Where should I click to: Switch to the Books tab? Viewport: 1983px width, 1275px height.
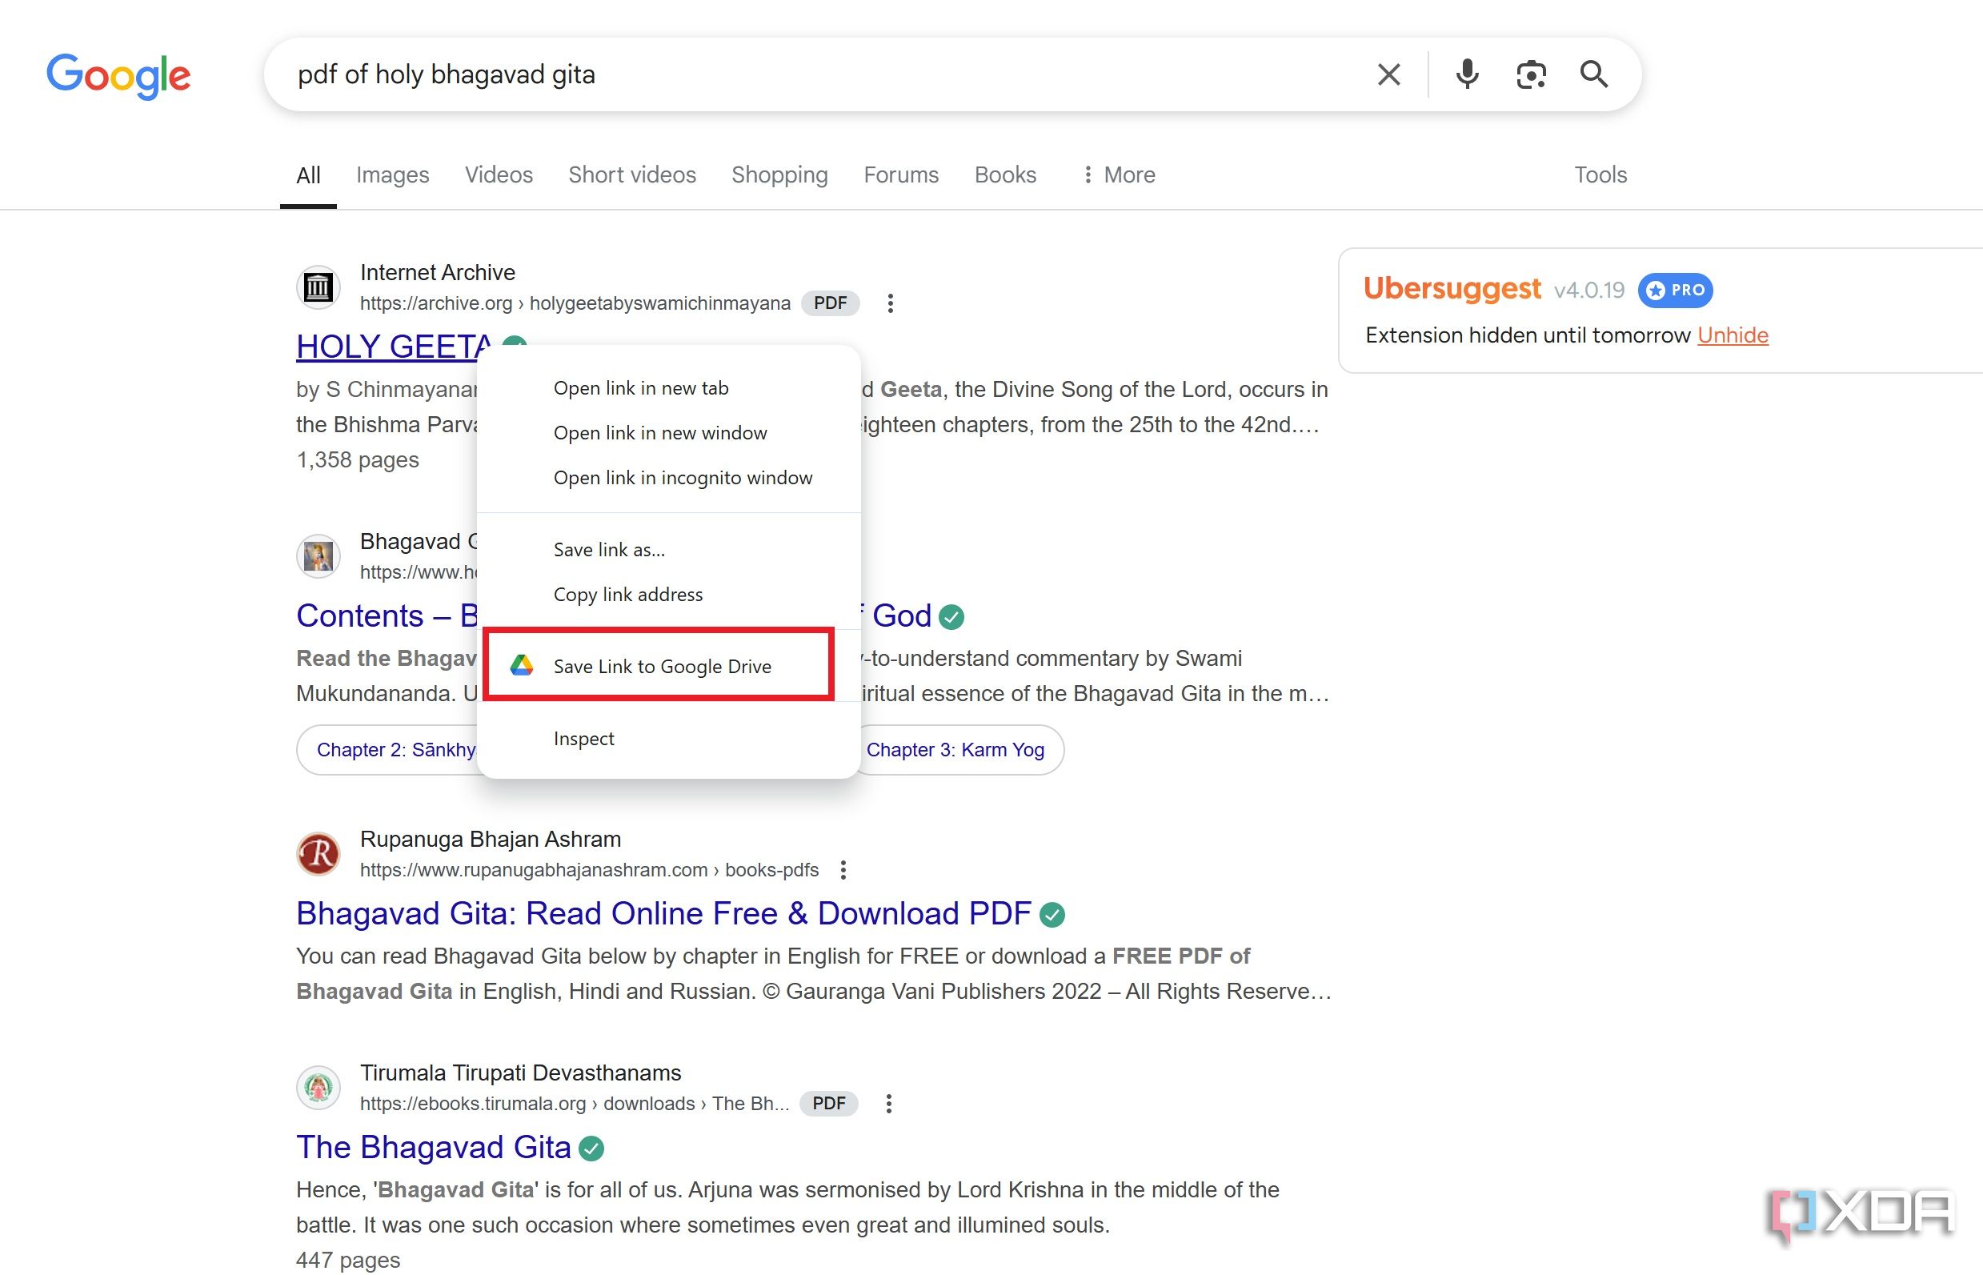[1005, 174]
